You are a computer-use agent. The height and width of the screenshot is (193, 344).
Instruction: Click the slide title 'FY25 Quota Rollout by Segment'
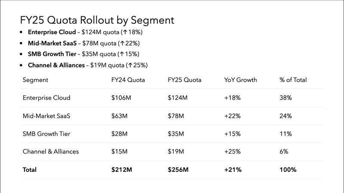tap(97, 20)
